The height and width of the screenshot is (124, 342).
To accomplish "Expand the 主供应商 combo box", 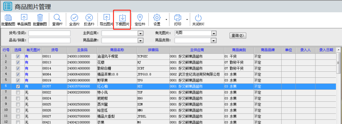I will click(x=141, y=33).
